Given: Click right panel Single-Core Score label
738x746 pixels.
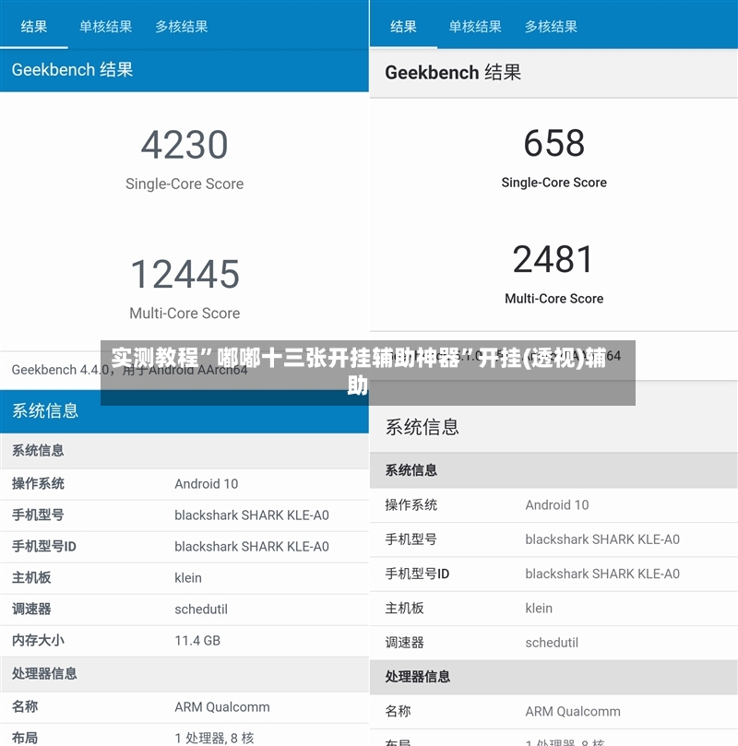Looking at the screenshot, I should point(554,183).
